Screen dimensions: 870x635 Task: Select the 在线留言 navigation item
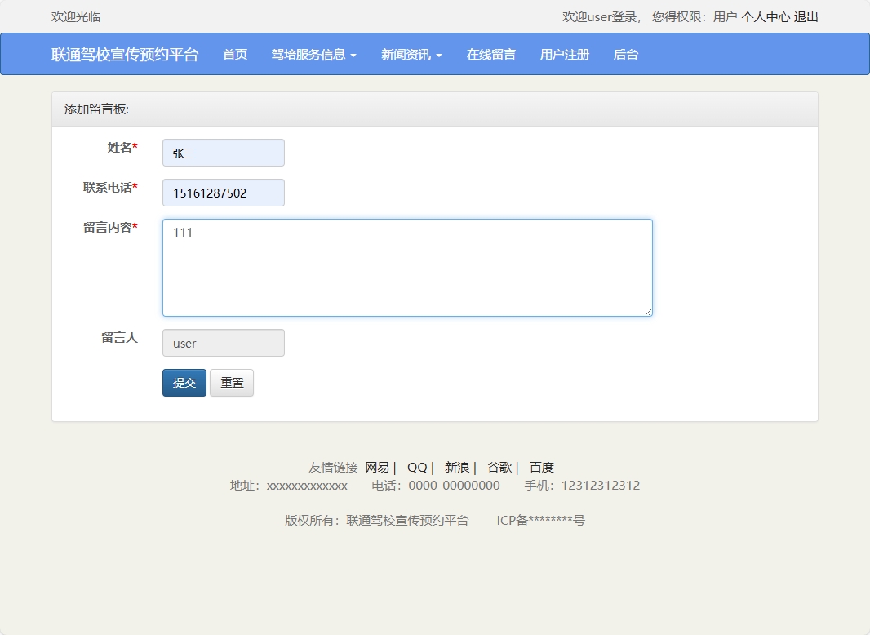pos(490,55)
